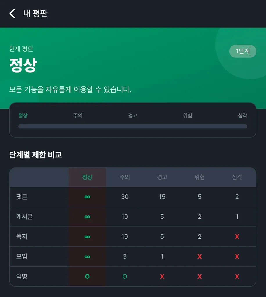The height and width of the screenshot is (297, 266).
Task: Go back using the header arrow
Action: point(12,14)
